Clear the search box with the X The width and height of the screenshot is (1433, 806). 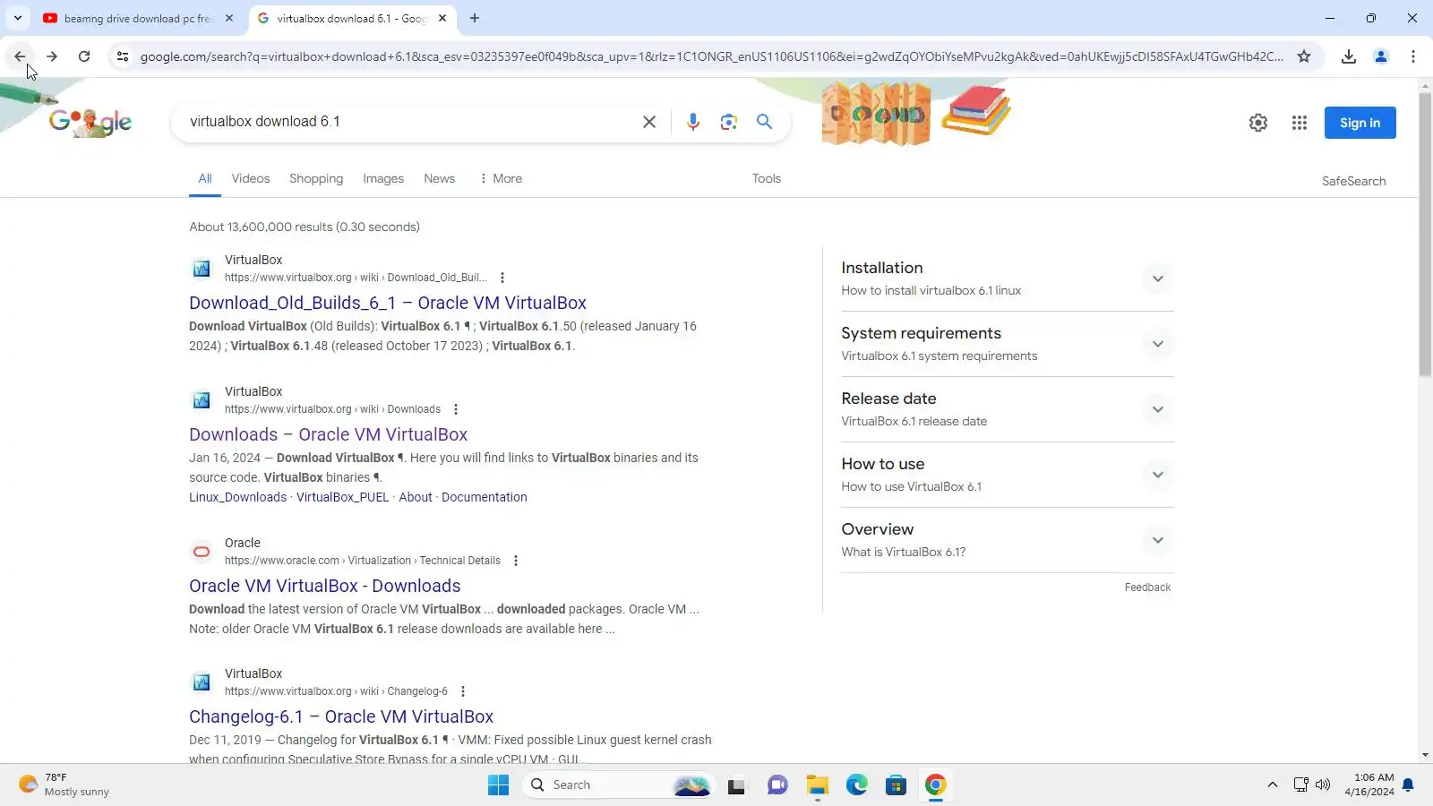tap(649, 122)
